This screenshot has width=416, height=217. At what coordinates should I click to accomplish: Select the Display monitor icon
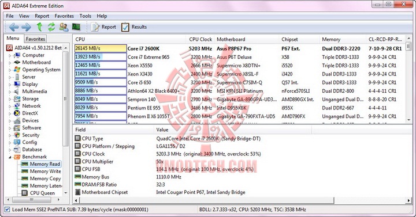click(x=17, y=84)
